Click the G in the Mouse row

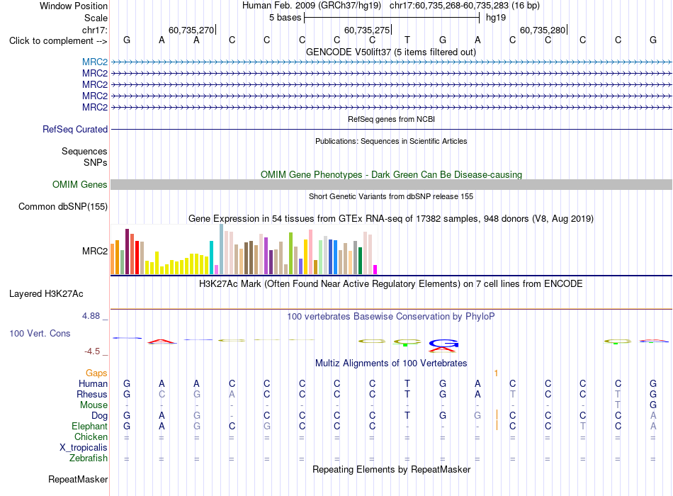653,405
